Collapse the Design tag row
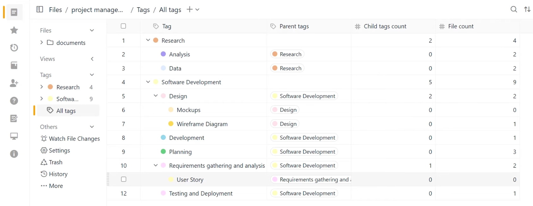The height and width of the screenshot is (206, 533). coord(155,96)
